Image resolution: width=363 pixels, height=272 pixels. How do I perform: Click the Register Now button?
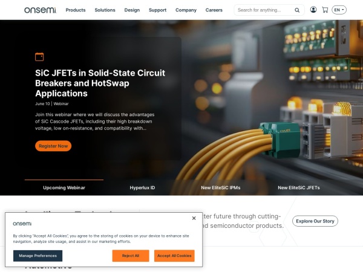pyautogui.click(x=53, y=146)
